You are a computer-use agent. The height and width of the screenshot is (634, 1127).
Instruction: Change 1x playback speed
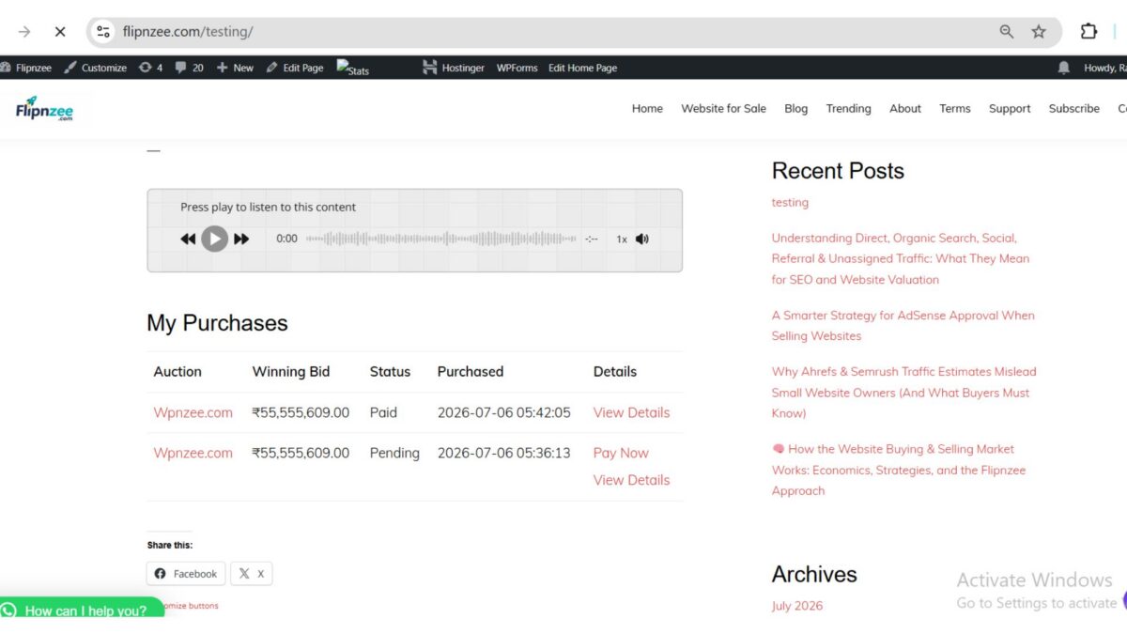pos(621,240)
